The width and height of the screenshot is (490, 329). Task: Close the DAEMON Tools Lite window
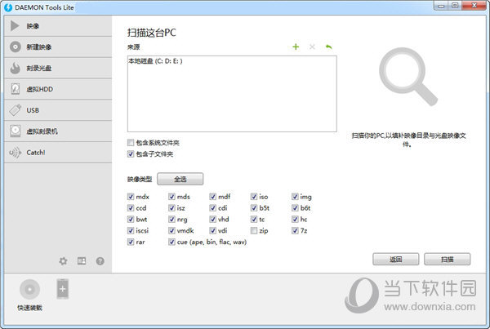coord(474,6)
